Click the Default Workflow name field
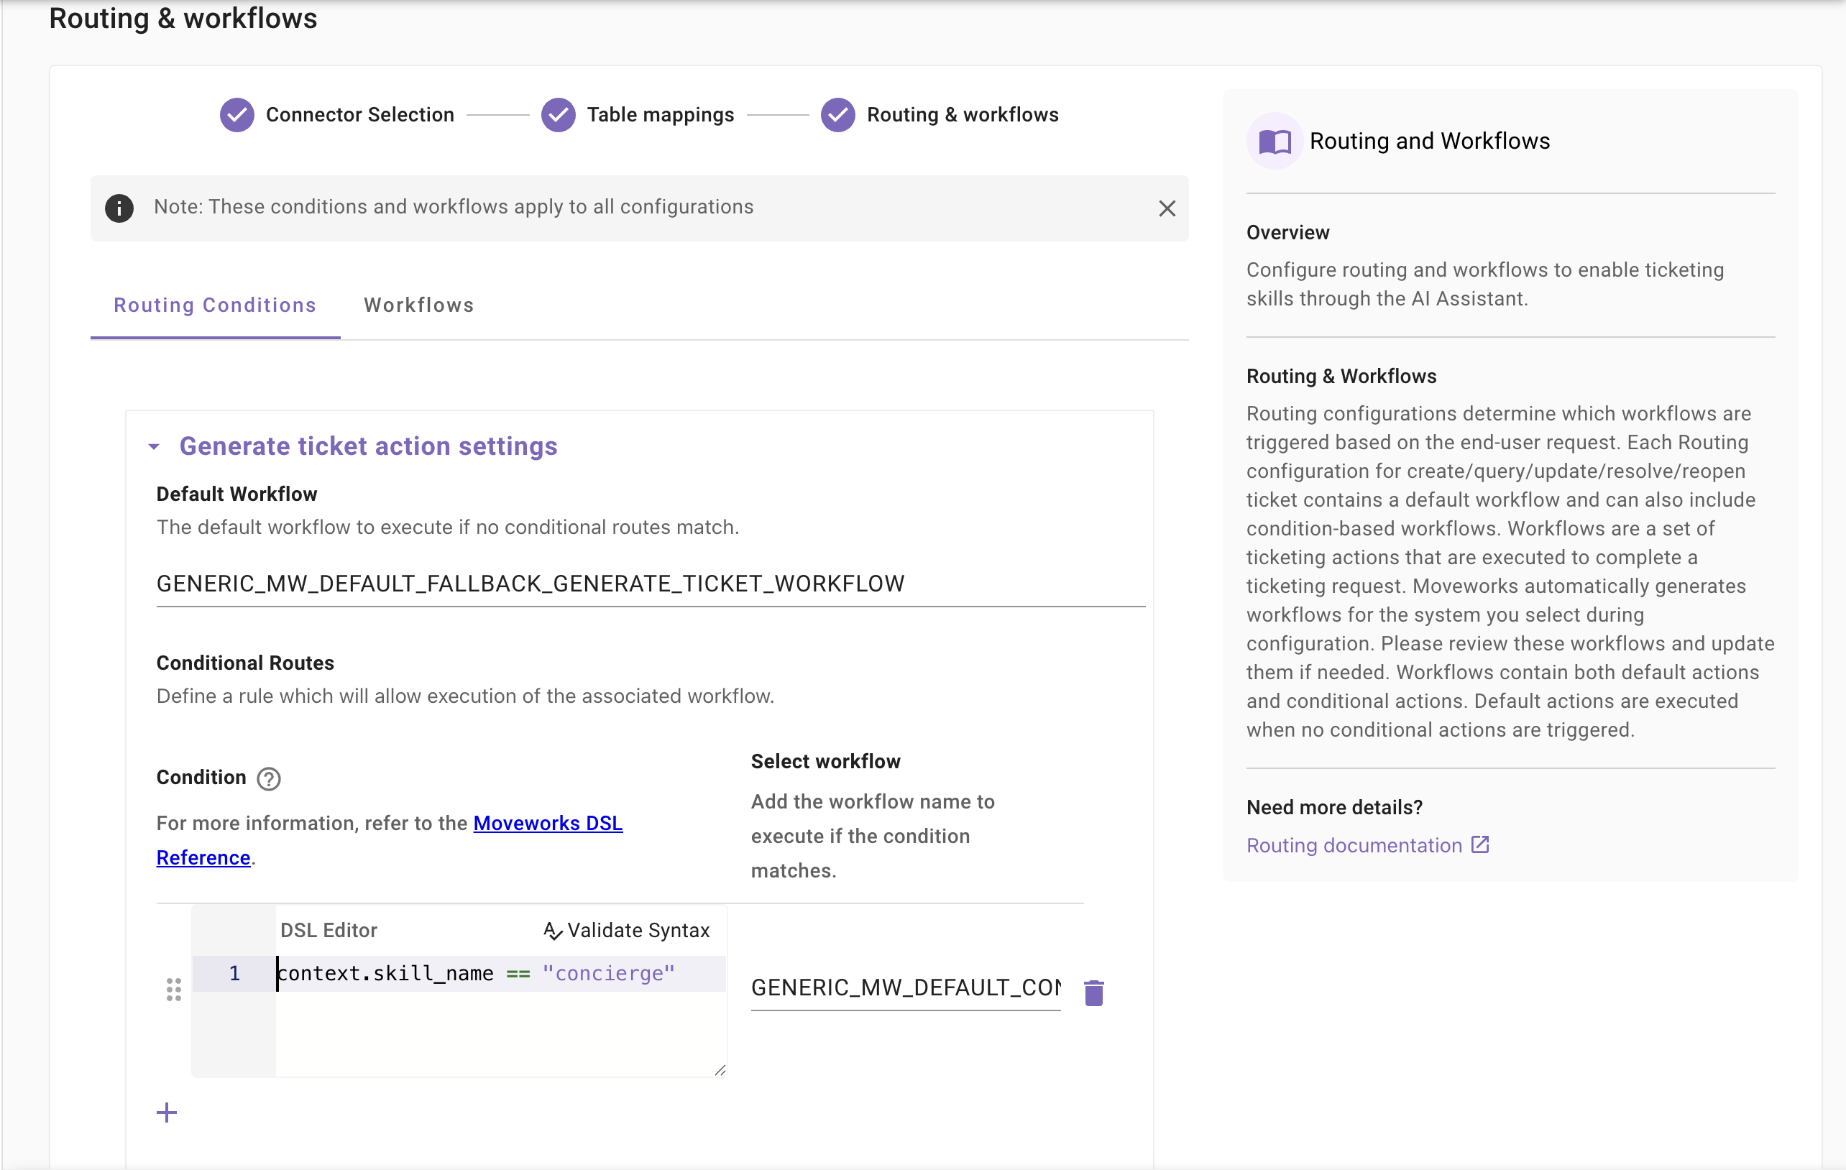The height and width of the screenshot is (1170, 1846). 650,584
